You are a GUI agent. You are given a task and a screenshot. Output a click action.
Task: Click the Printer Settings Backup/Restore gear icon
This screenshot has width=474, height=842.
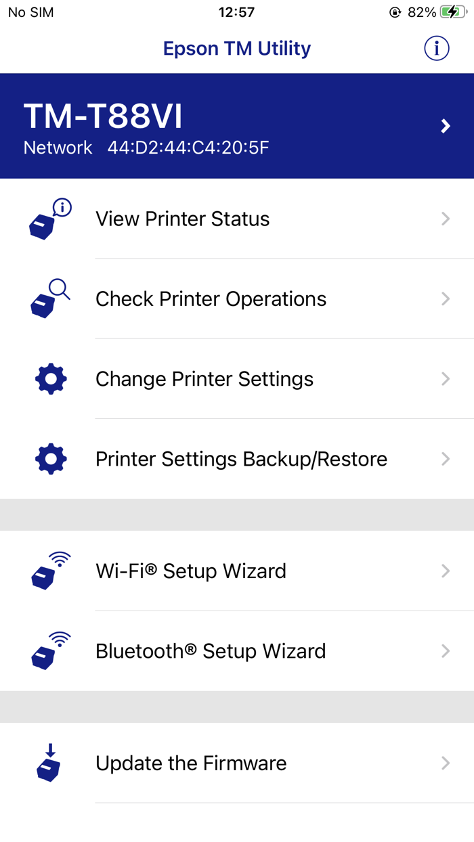point(49,458)
